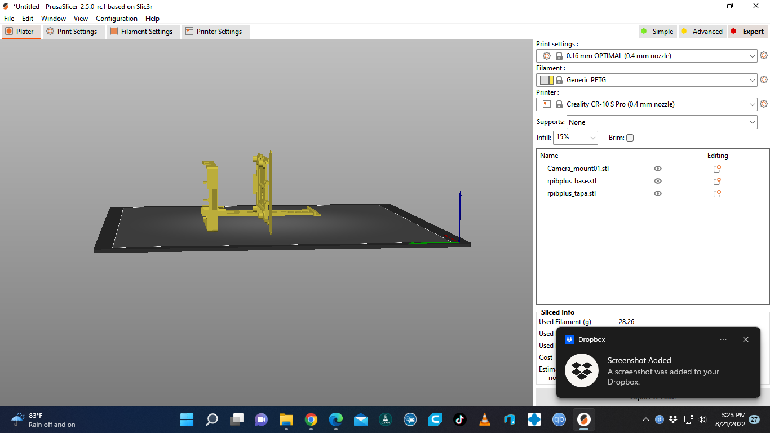770x433 pixels.
Task: Open VLC media player from the taskbar
Action: (484, 419)
